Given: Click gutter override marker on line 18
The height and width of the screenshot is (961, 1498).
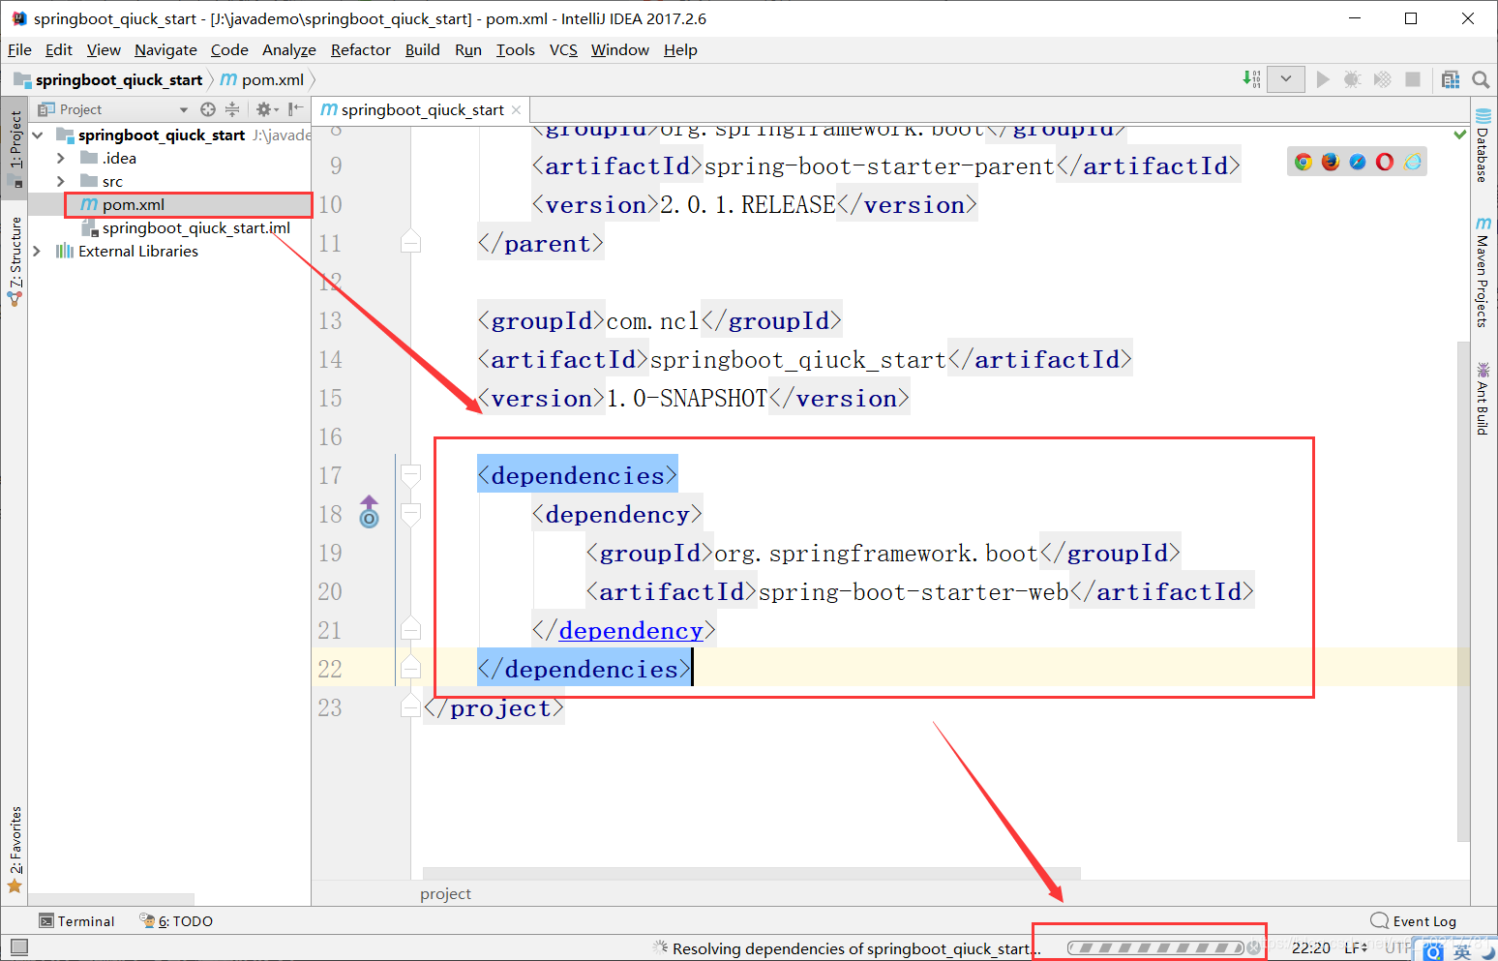Looking at the screenshot, I should (369, 512).
